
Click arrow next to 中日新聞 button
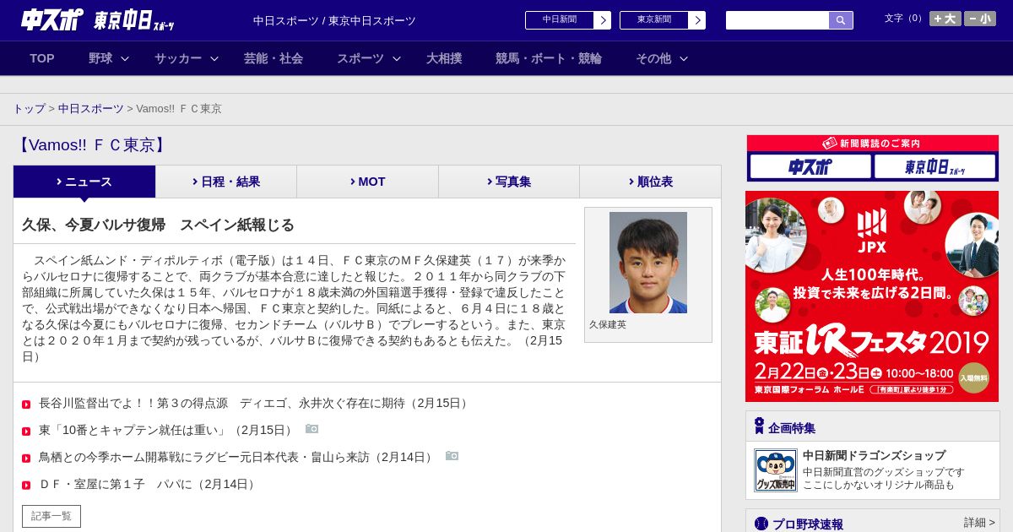point(603,20)
